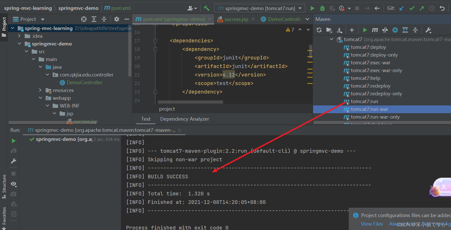Show Git history clock icon
The height and width of the screenshot is (230, 451).
point(432,8)
